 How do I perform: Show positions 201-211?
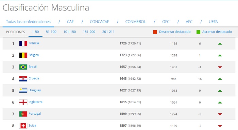pyautogui.click(x=108, y=32)
